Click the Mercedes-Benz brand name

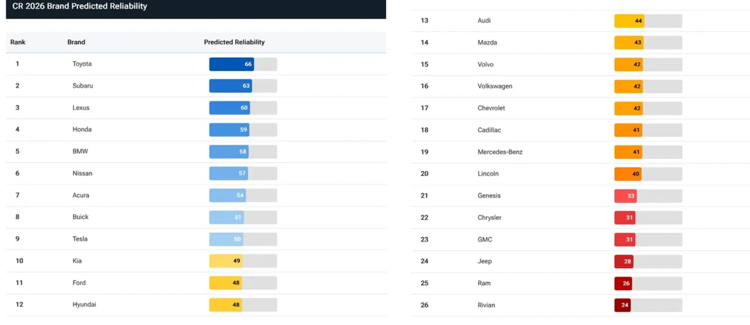click(500, 152)
